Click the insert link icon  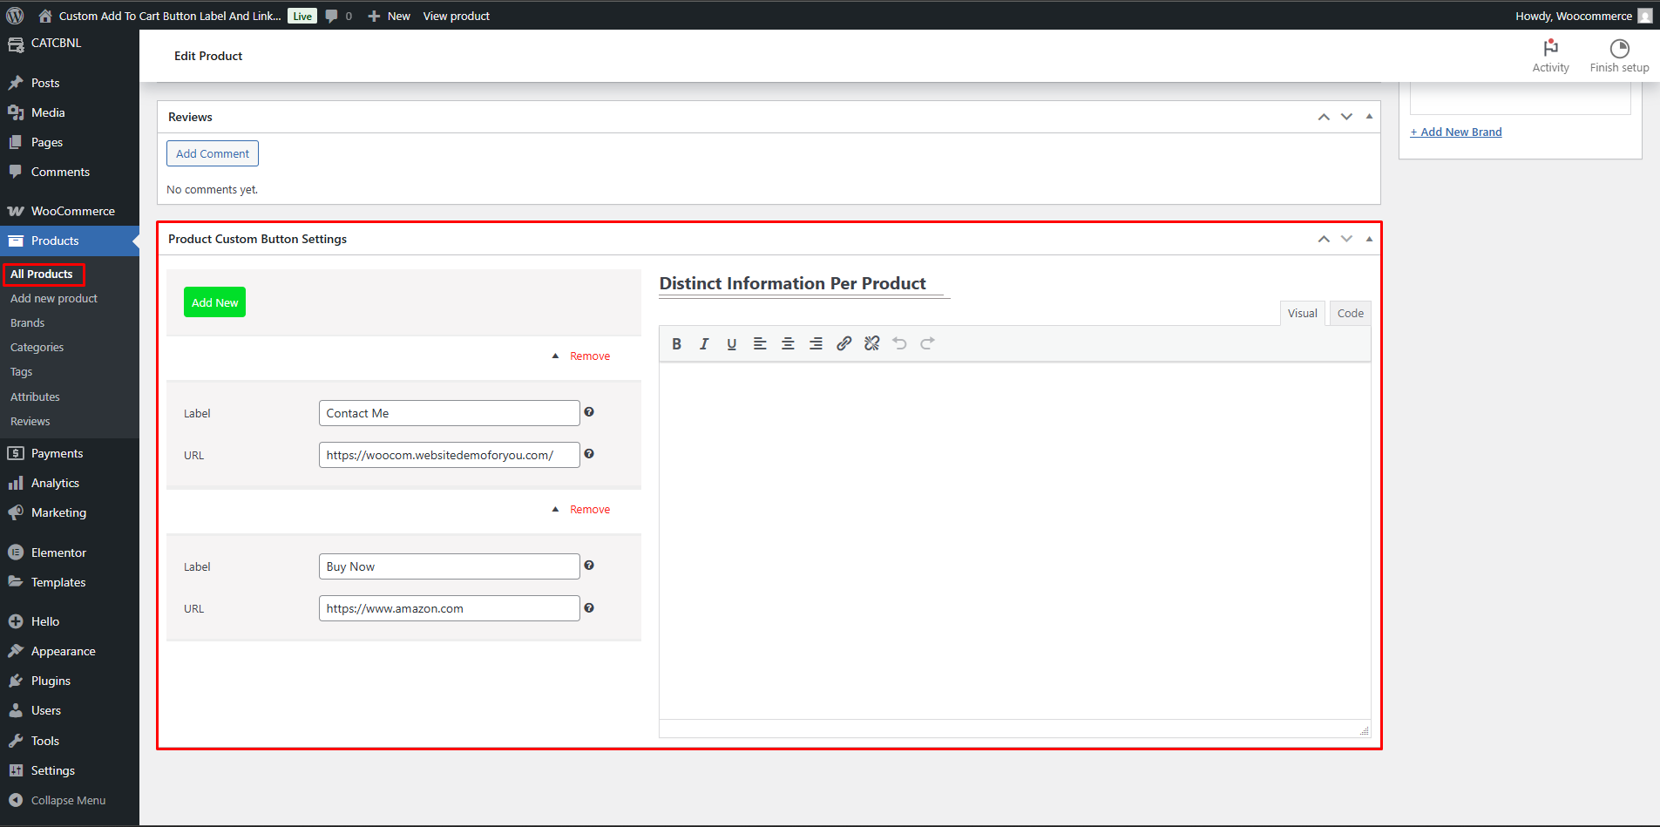[844, 344]
